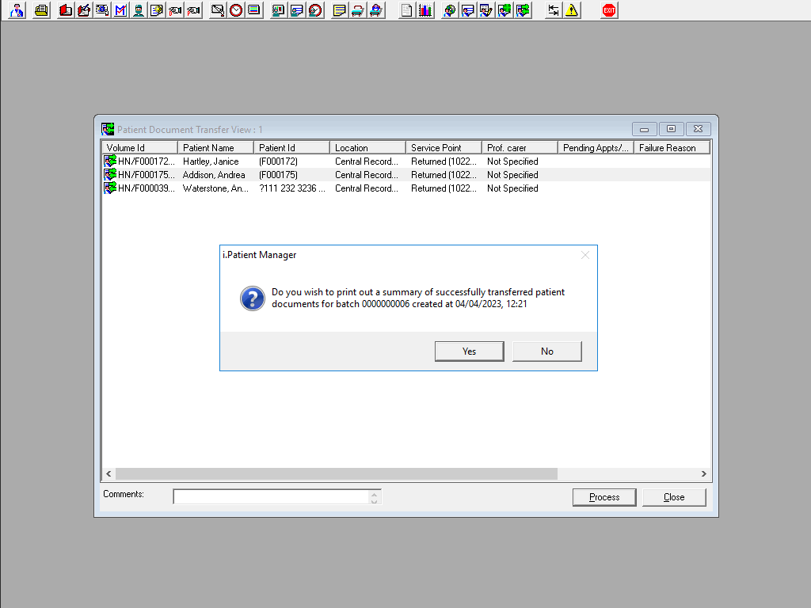Click the empty bed toolbar icon
Viewport: 811px width, 608px height.
point(357,10)
